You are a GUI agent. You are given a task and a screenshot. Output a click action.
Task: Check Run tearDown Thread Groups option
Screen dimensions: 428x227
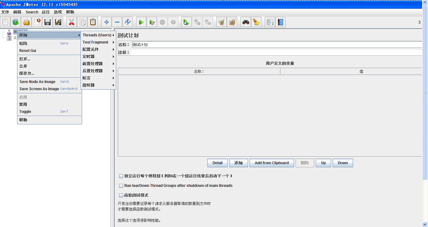pyautogui.click(x=121, y=186)
